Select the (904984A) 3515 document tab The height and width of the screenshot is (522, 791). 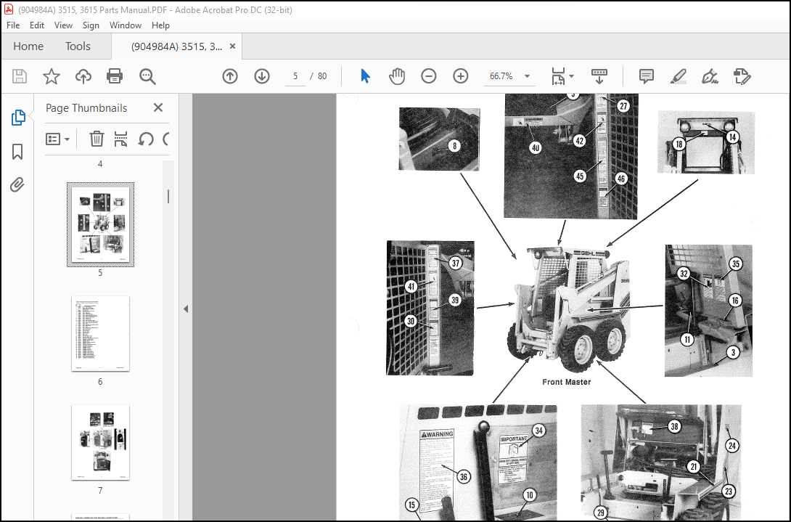[176, 46]
